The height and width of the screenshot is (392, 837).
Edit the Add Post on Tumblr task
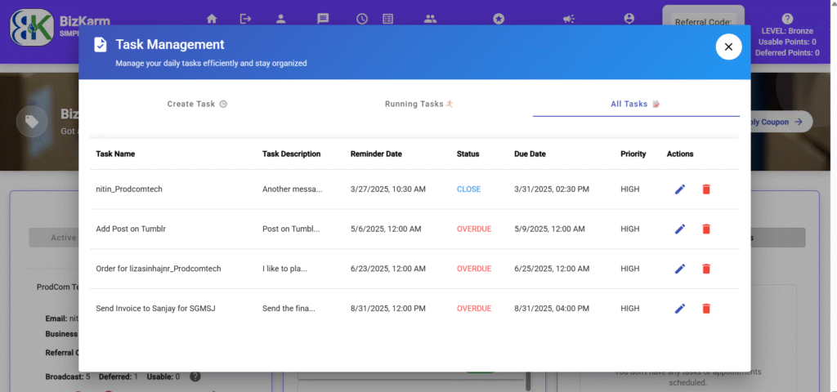(x=680, y=229)
